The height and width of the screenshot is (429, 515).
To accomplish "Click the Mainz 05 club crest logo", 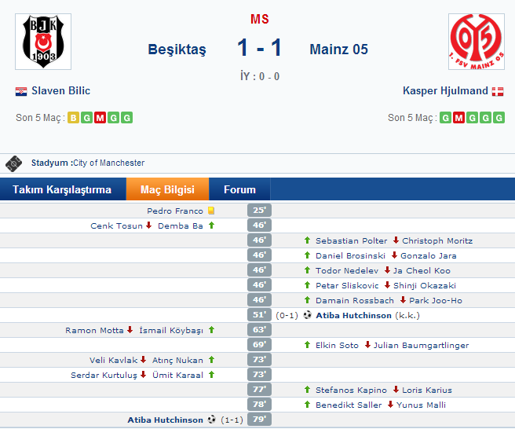I will point(477,42).
